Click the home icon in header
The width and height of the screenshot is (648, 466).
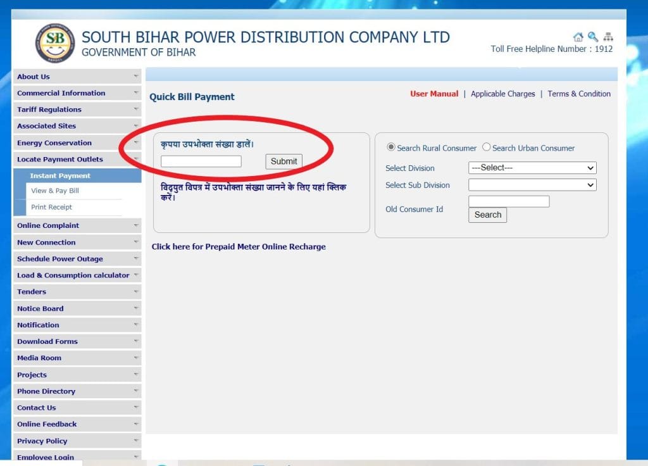578,37
